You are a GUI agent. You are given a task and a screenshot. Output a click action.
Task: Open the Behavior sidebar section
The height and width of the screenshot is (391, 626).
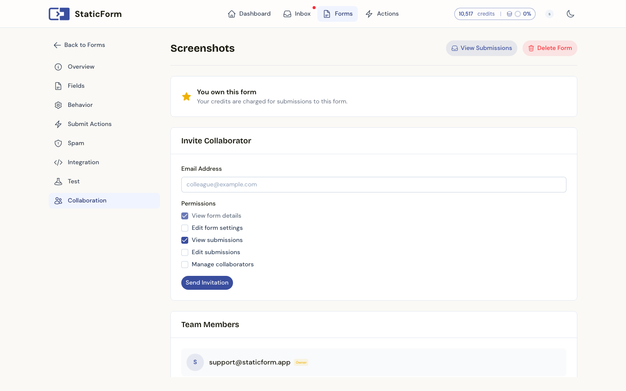(x=104, y=105)
